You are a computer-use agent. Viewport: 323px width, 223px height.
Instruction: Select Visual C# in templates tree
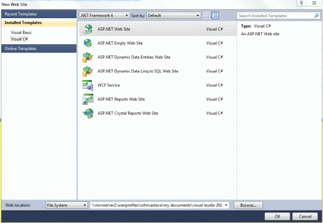pyautogui.click(x=19, y=39)
